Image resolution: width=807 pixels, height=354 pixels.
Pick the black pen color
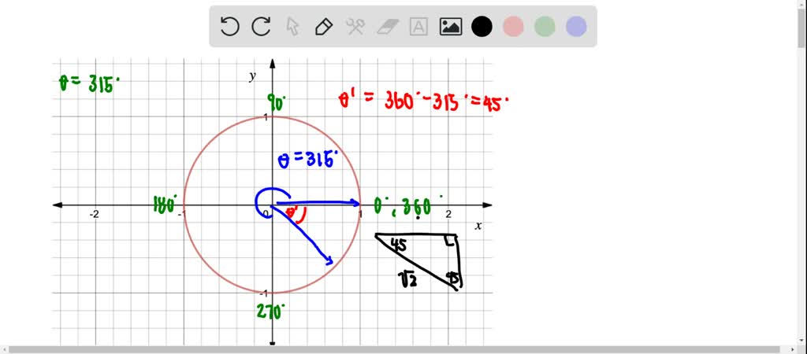pos(482,26)
